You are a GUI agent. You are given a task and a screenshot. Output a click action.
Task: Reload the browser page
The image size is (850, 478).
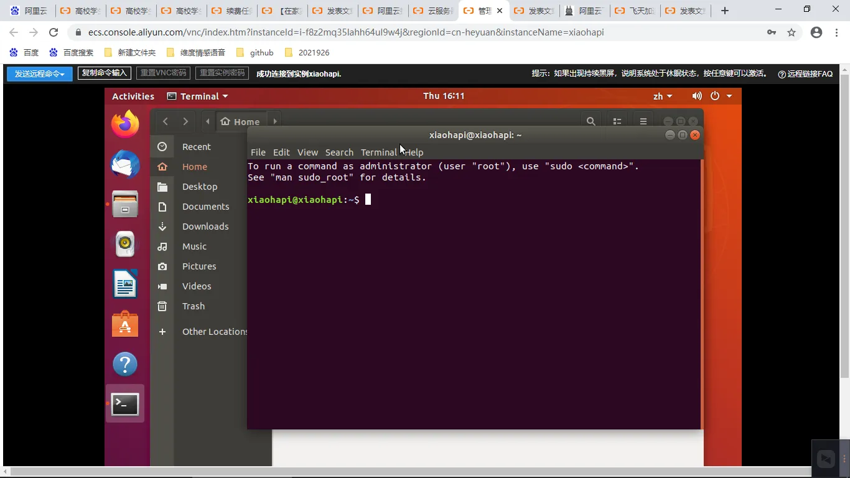click(x=54, y=32)
